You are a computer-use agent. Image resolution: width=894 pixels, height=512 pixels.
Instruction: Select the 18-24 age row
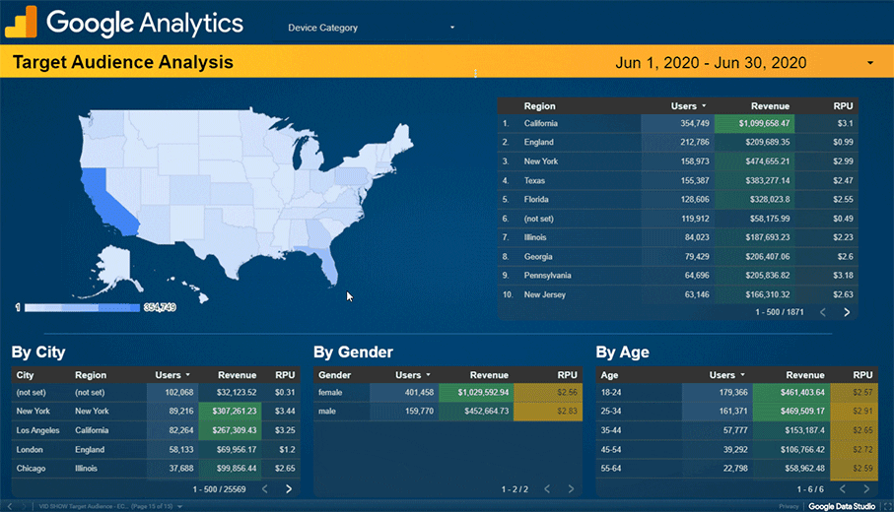[x=737, y=393]
